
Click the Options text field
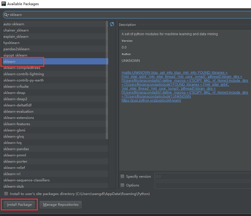[x=203, y=185]
